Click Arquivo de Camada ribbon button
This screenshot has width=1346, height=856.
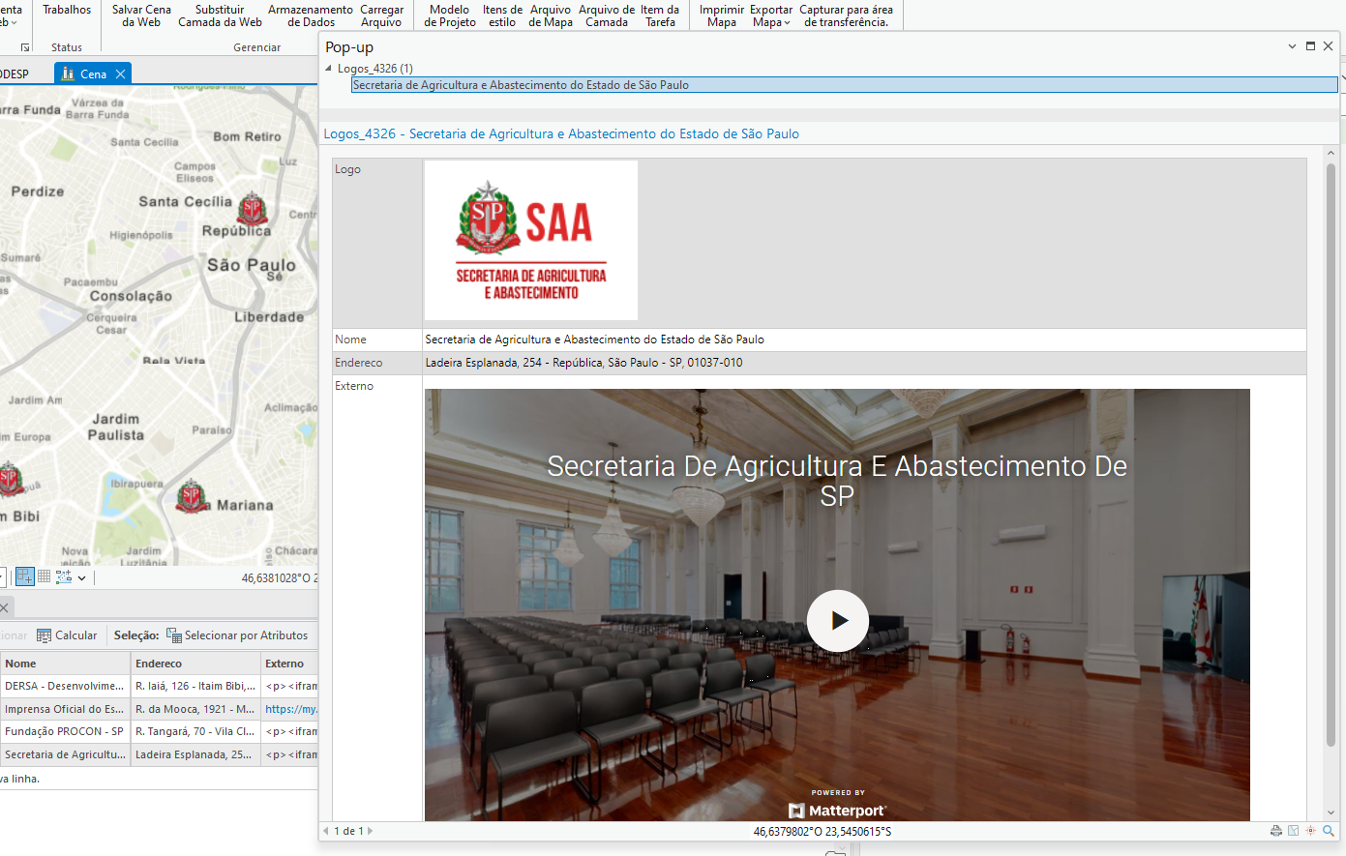[607, 15]
